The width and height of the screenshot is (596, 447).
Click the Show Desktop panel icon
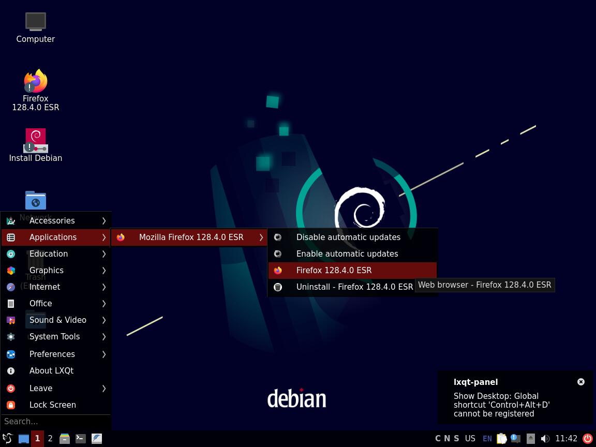click(x=24, y=439)
